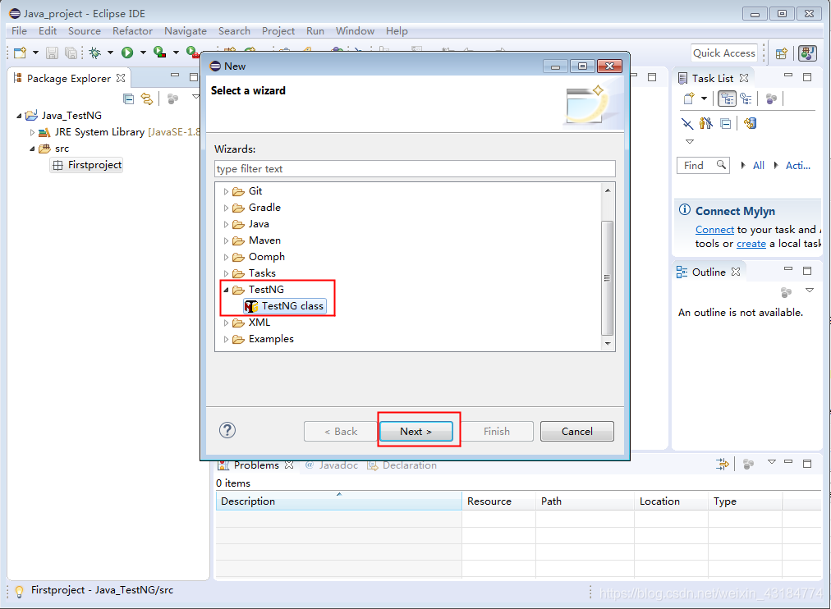Expand the Maven wizard folder
This screenshot has height=609, width=831.
(x=227, y=241)
